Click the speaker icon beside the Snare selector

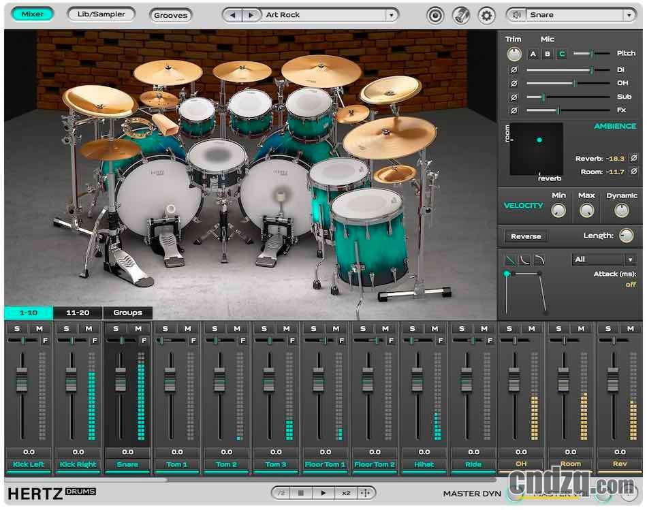click(516, 14)
